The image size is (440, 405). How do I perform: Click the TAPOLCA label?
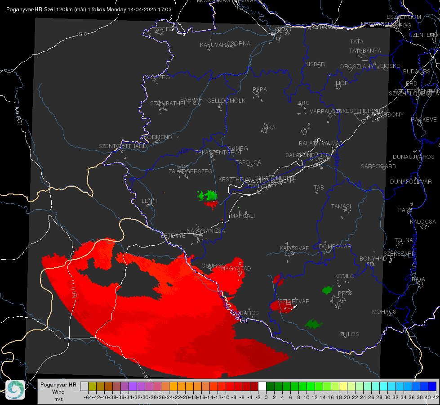coord(248,162)
